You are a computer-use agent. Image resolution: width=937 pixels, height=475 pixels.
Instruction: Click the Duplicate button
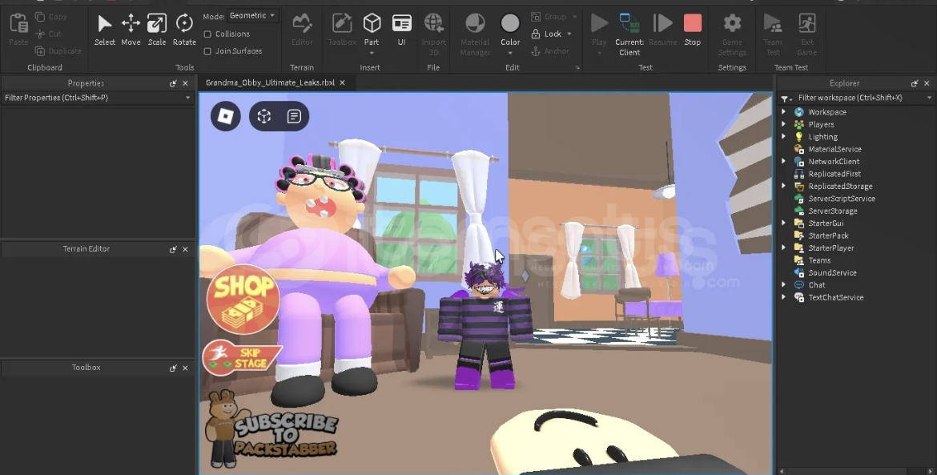[x=58, y=51]
